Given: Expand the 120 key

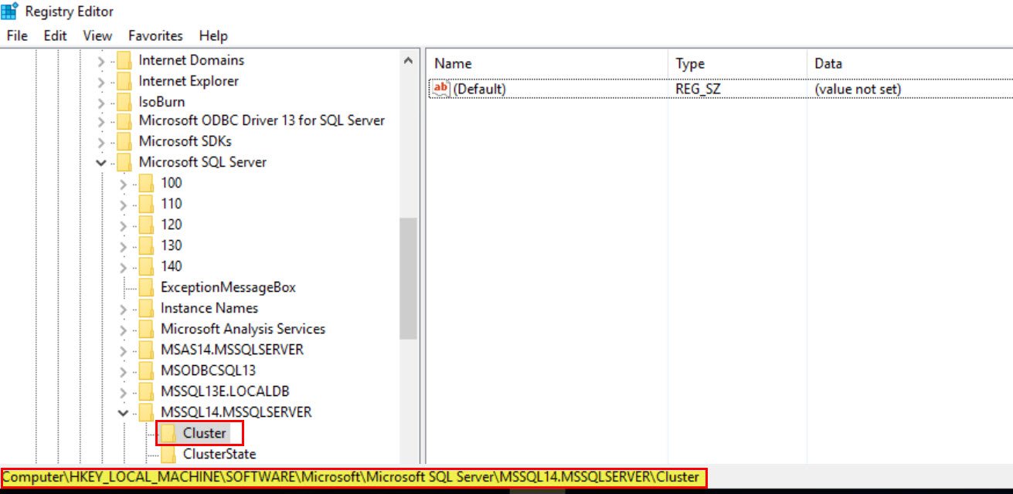Looking at the screenshot, I should (x=123, y=225).
